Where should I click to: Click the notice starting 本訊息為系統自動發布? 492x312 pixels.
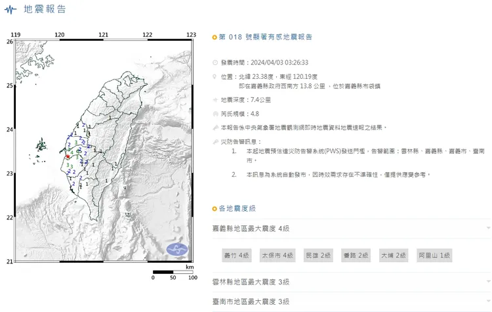click(x=338, y=174)
